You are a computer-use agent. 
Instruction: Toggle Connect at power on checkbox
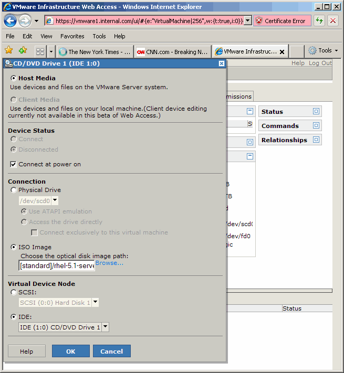(13, 164)
